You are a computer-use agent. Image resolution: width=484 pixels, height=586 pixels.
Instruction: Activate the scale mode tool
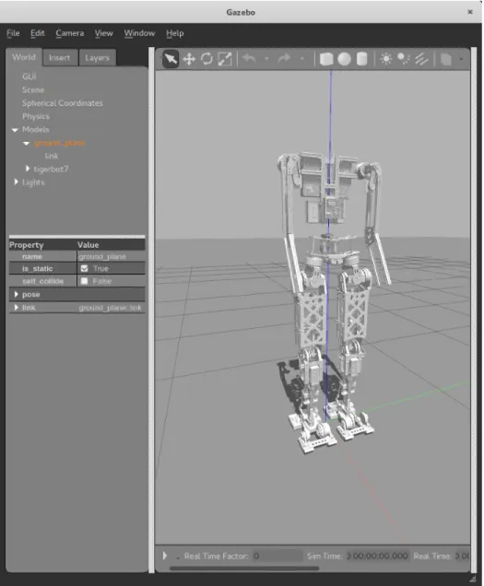click(x=224, y=59)
